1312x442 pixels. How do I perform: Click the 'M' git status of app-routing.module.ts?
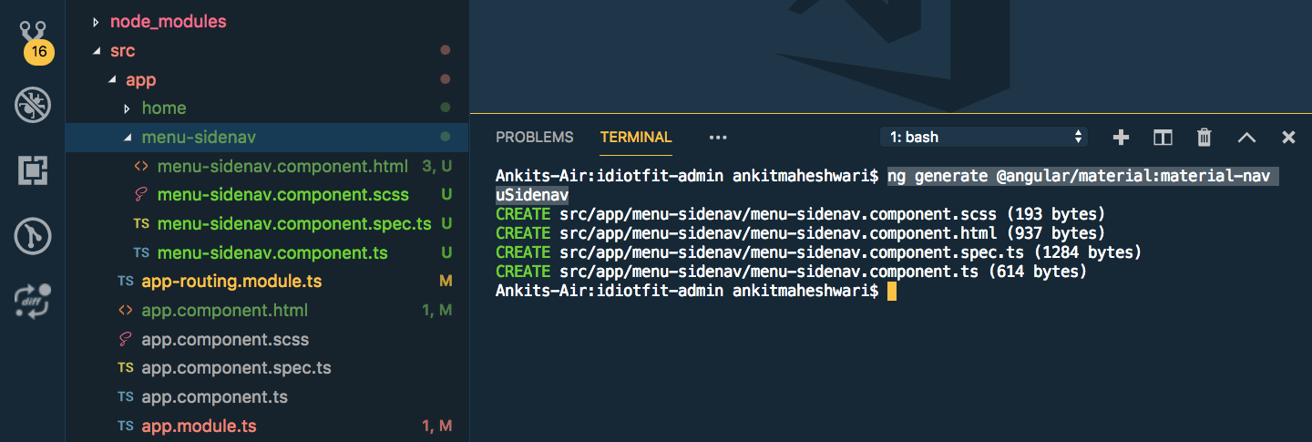[x=446, y=282]
